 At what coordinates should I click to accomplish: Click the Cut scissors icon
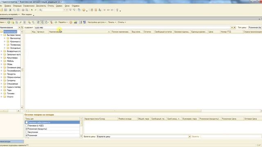(x=10, y=10)
